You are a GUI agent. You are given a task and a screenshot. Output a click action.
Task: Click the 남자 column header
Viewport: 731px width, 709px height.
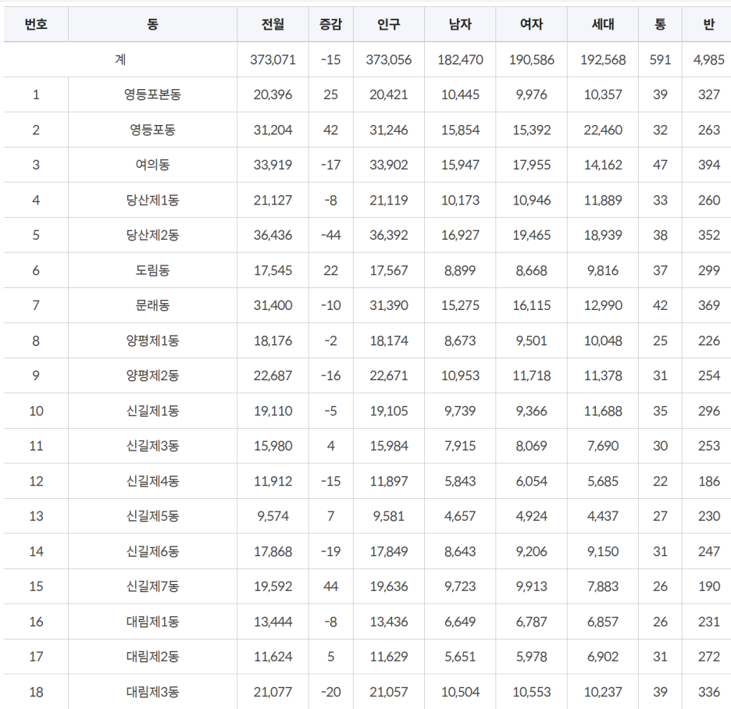(460, 24)
